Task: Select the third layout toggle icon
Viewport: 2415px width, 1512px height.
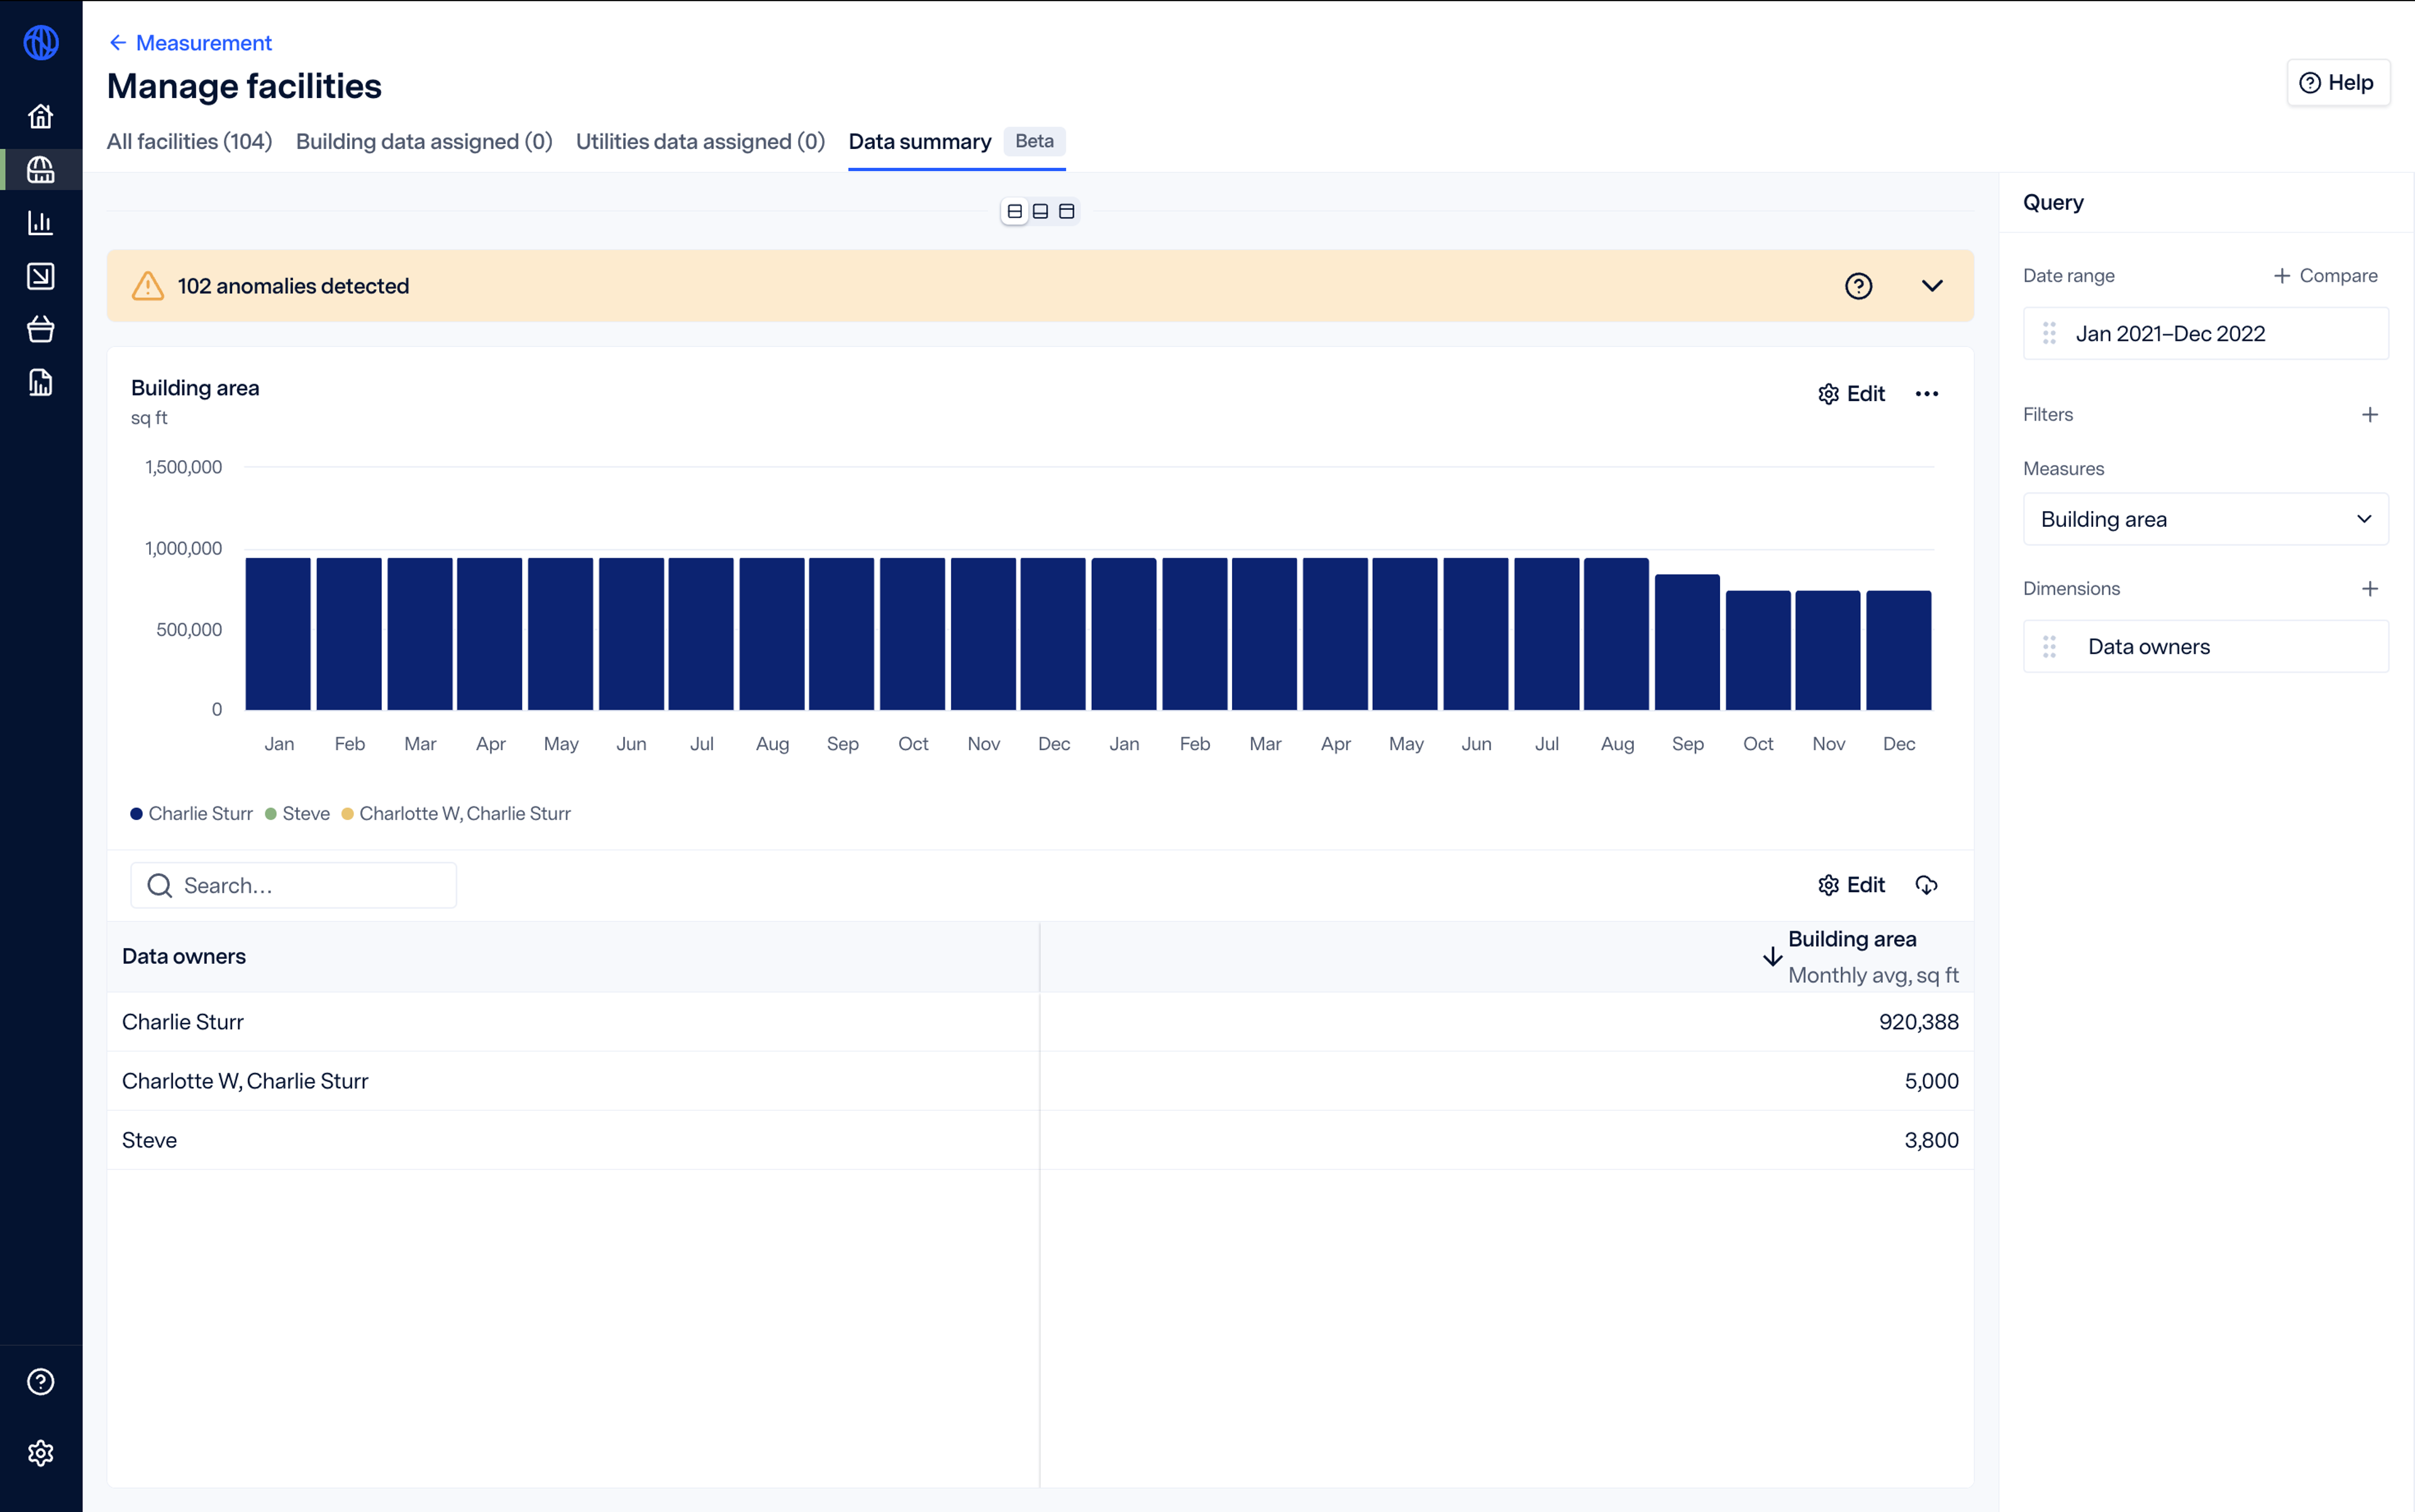Action: coord(1067,211)
